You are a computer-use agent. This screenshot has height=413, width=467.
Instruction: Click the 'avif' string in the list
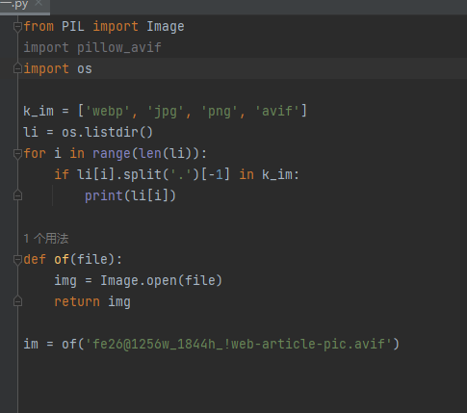pyautogui.click(x=277, y=112)
